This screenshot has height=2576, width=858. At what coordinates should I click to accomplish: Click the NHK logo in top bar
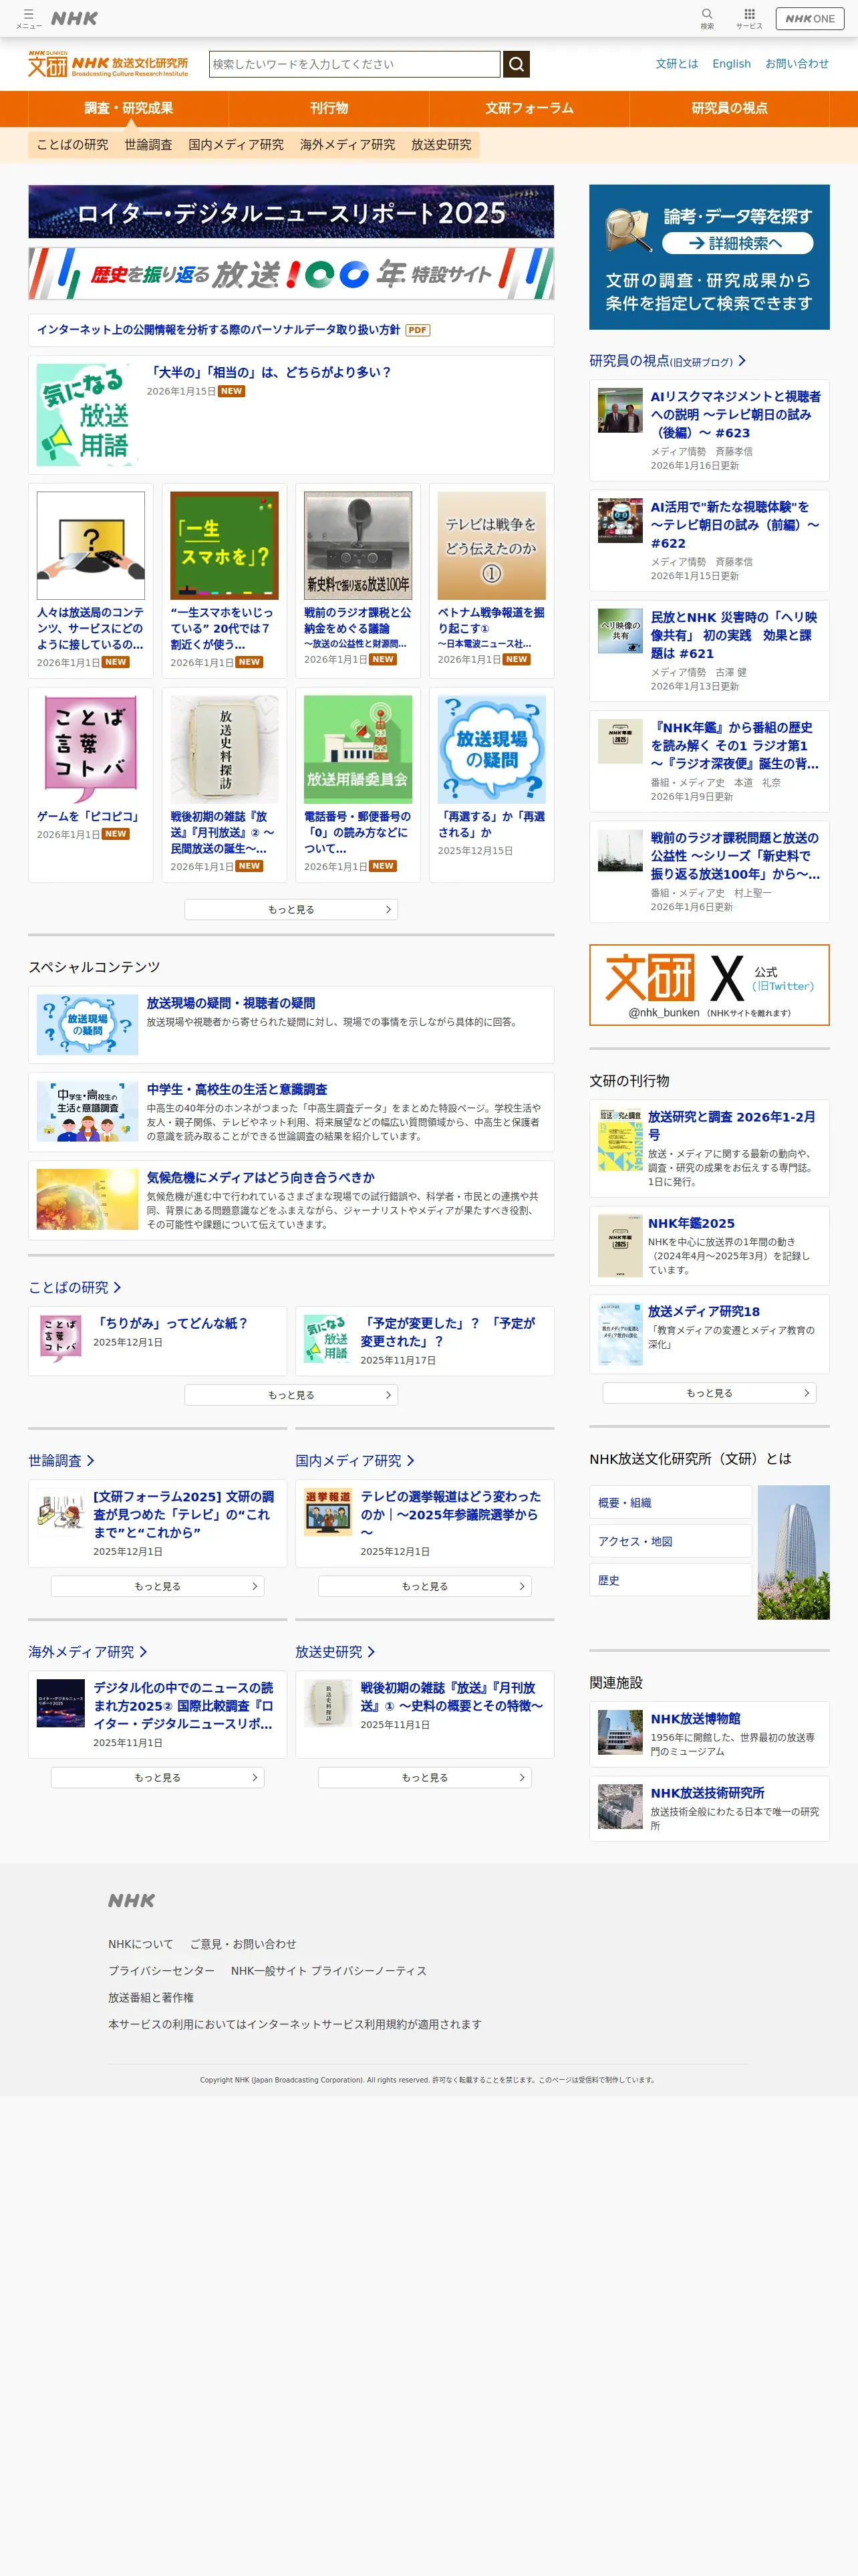click(x=75, y=18)
